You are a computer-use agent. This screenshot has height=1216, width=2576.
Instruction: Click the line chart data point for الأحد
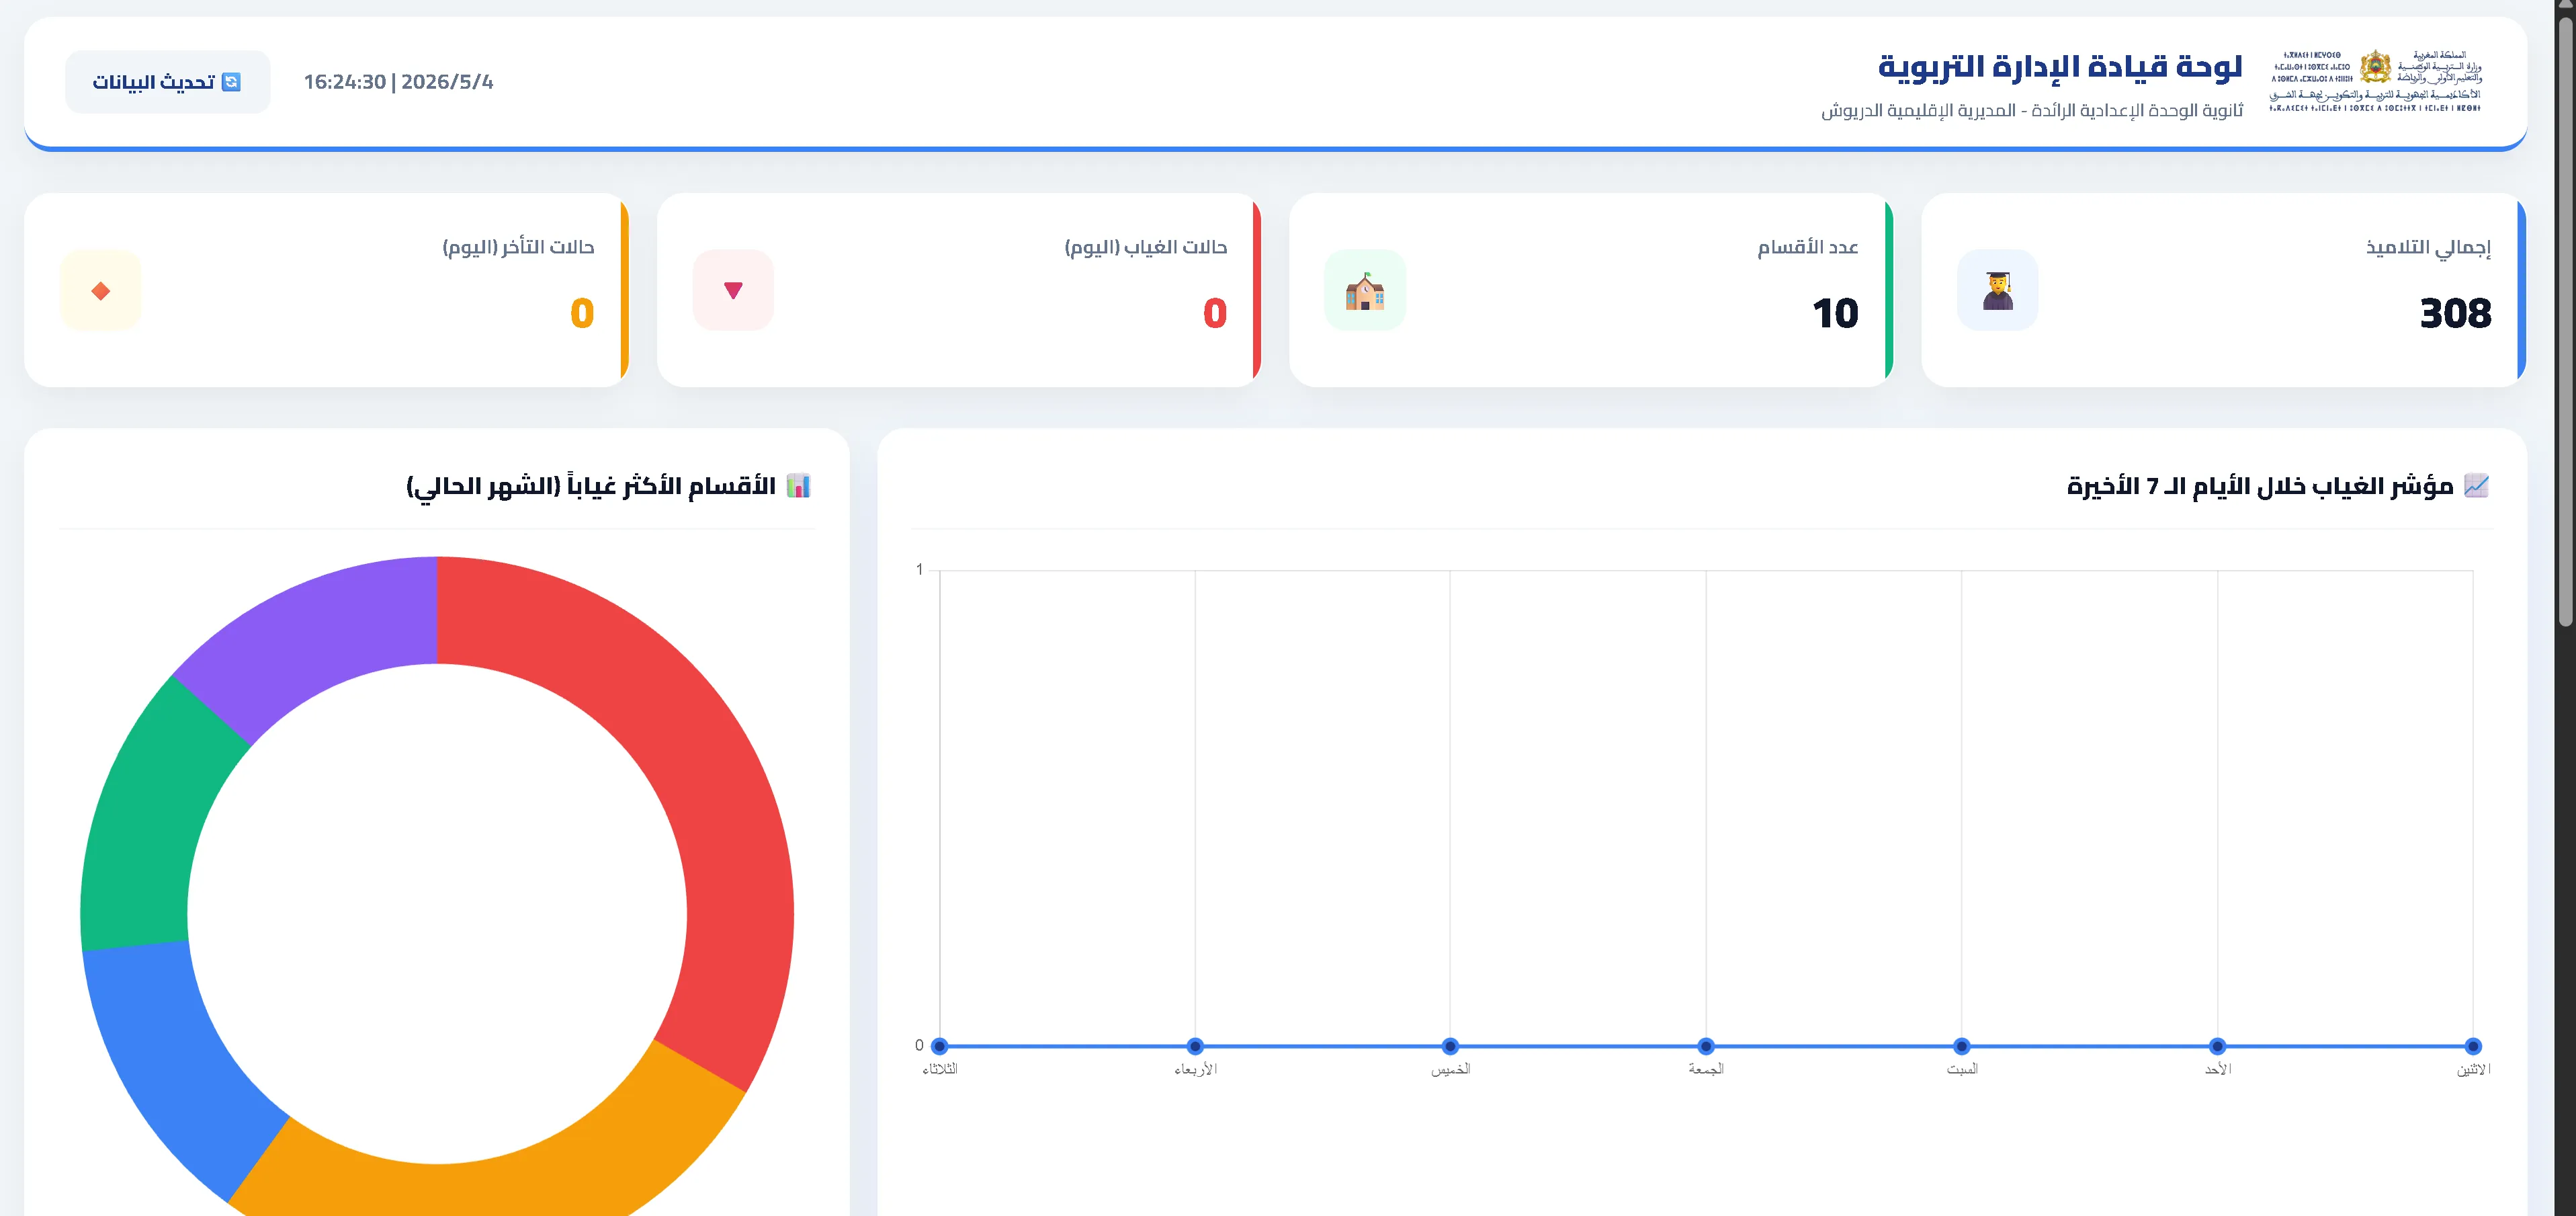(x=2217, y=1046)
